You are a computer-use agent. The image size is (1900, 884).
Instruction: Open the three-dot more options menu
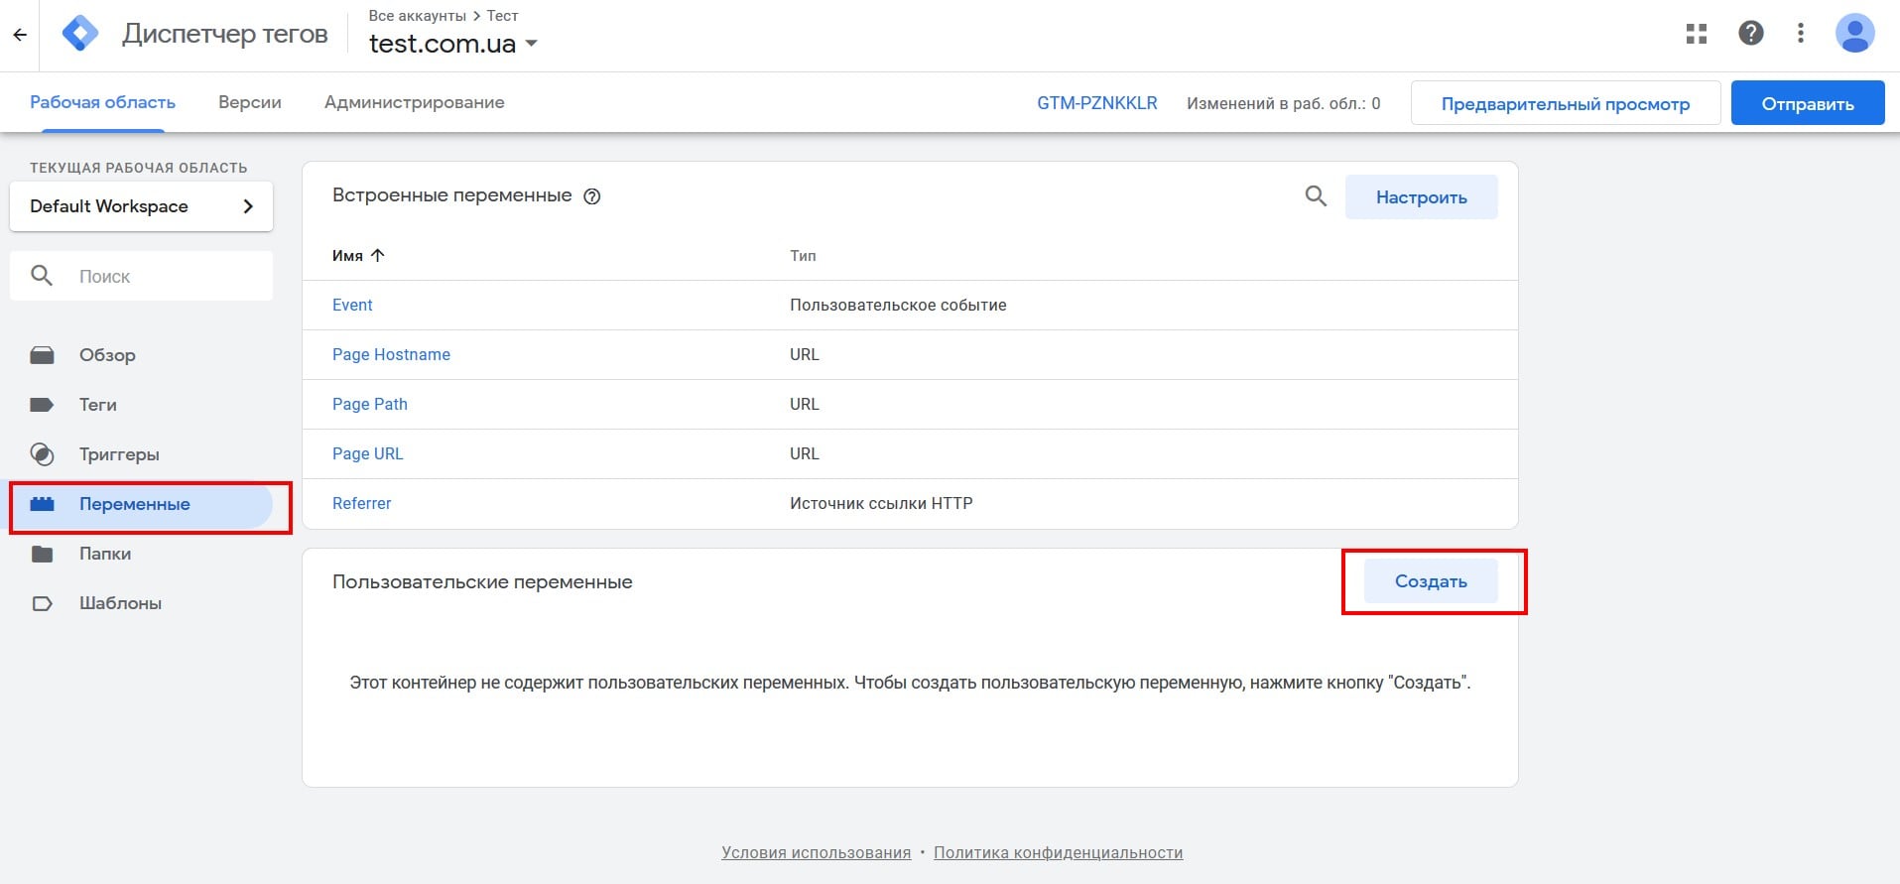(1801, 34)
